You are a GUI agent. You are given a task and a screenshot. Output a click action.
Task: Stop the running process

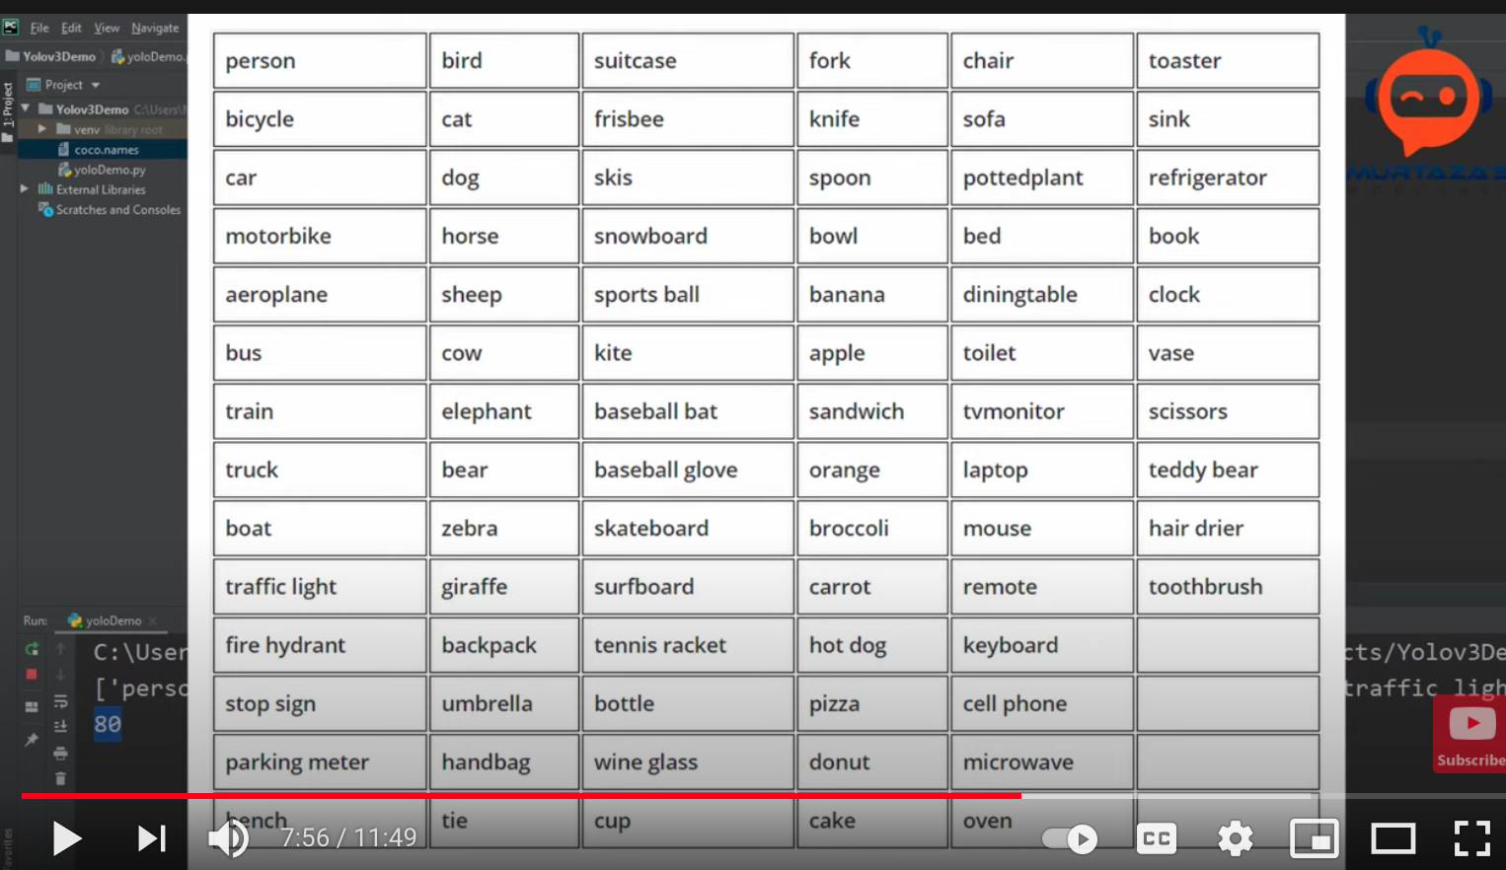point(32,675)
